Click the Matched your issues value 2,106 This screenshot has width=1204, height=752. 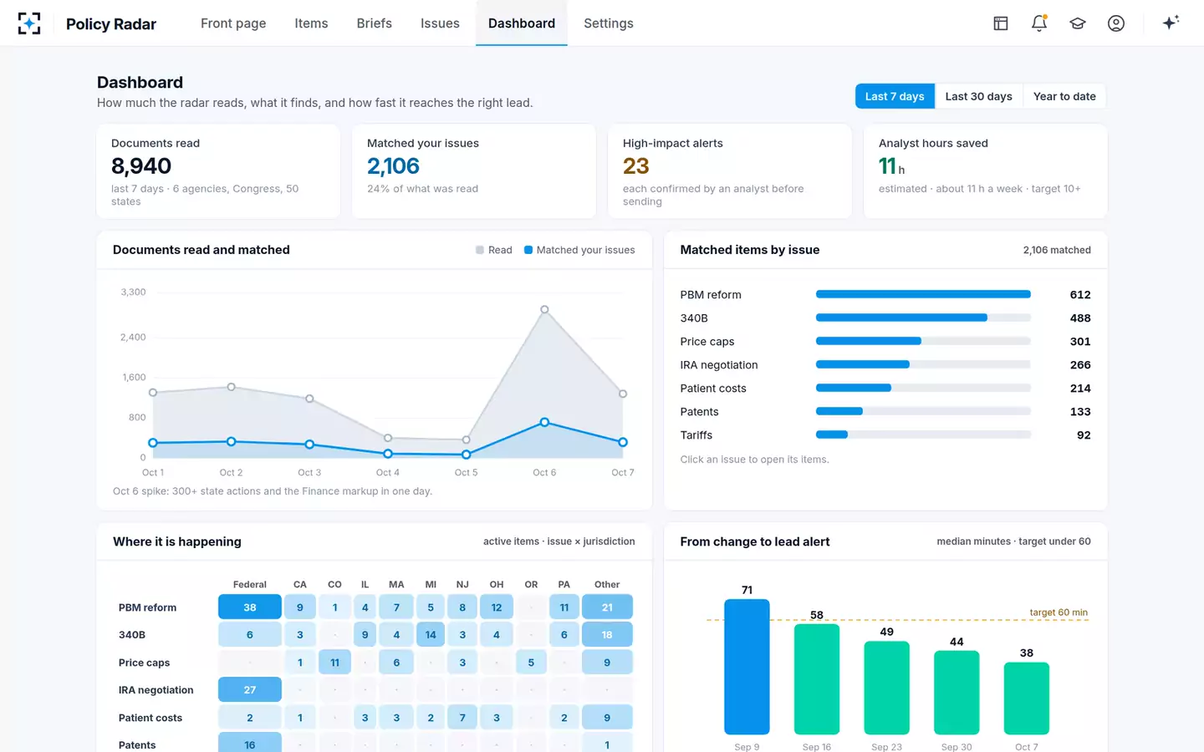(393, 166)
